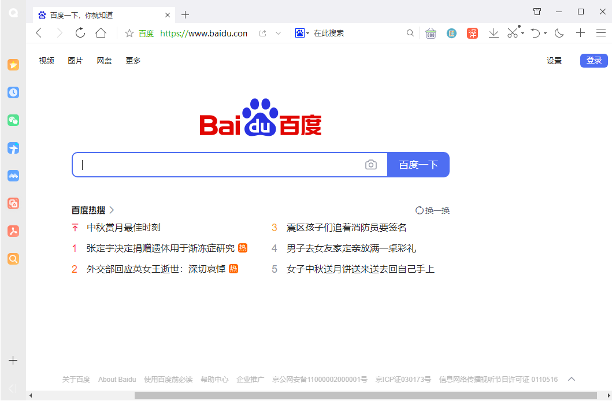Reload the page with refresh icon
612x401 pixels.
pyautogui.click(x=80, y=33)
